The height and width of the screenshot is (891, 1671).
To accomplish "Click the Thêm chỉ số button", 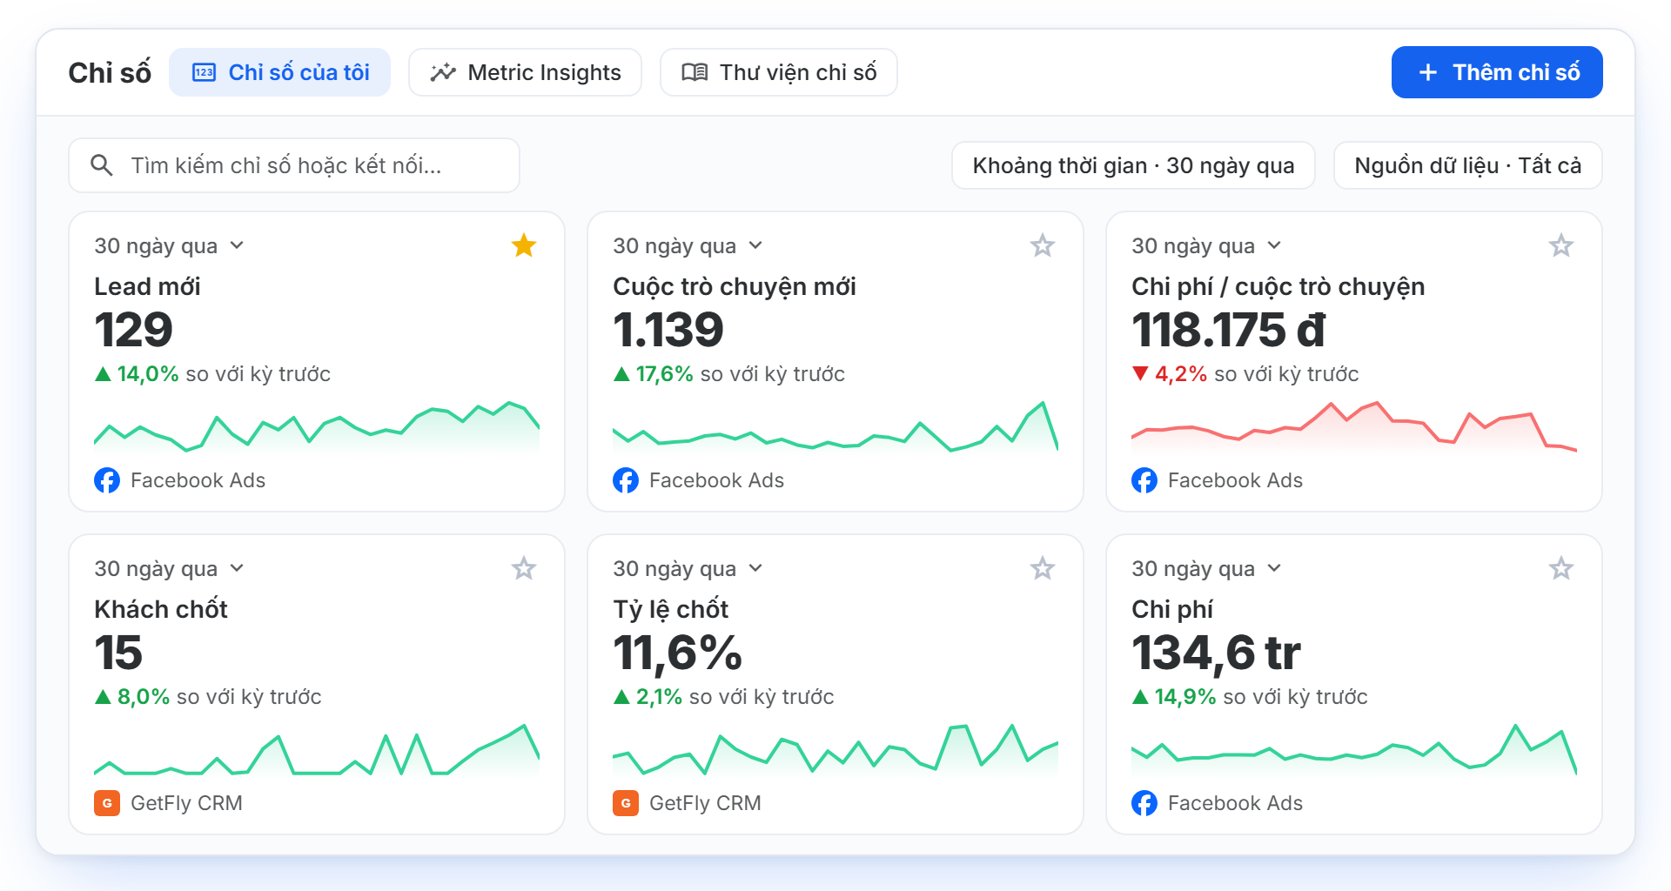I will 1497,72.
